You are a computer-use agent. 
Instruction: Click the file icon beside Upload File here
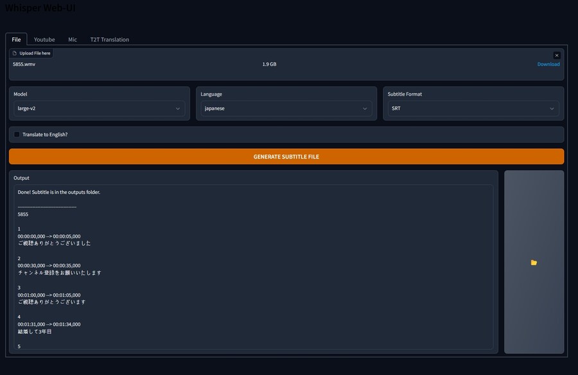pos(15,53)
